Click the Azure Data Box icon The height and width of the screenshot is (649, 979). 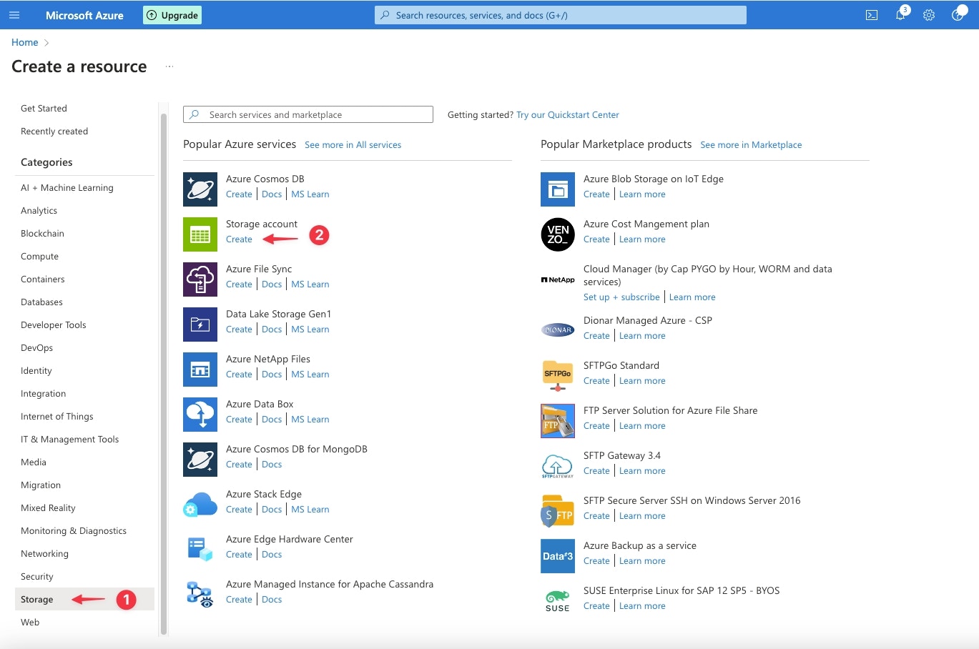(x=200, y=415)
